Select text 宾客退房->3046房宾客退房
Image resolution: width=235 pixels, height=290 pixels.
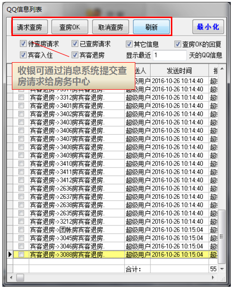[67, 246]
